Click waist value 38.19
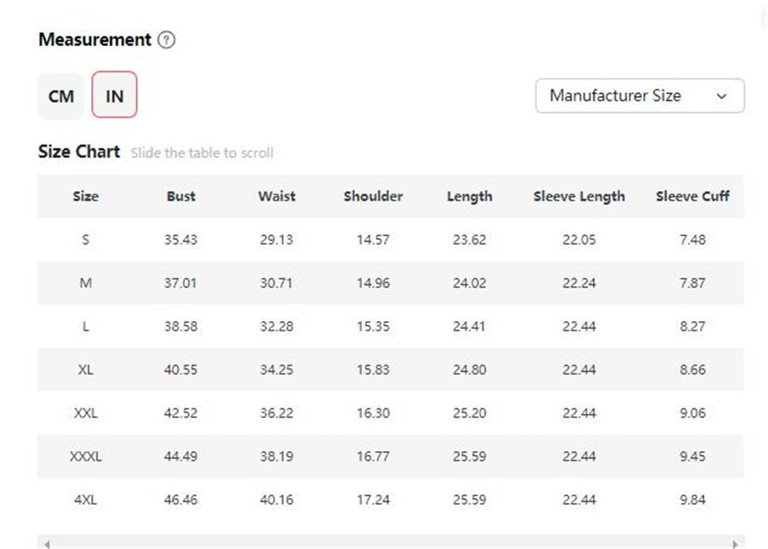This screenshot has height=549, width=768. [277, 456]
